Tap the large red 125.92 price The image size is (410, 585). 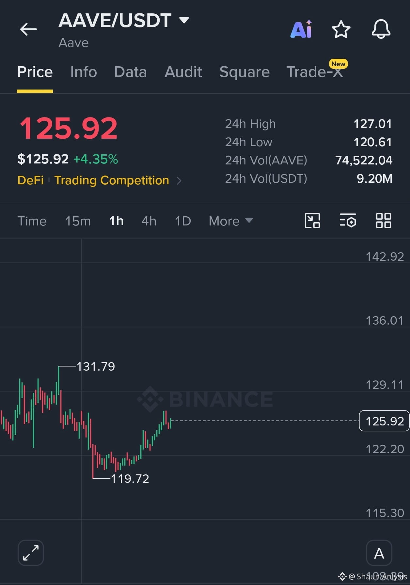coord(69,128)
